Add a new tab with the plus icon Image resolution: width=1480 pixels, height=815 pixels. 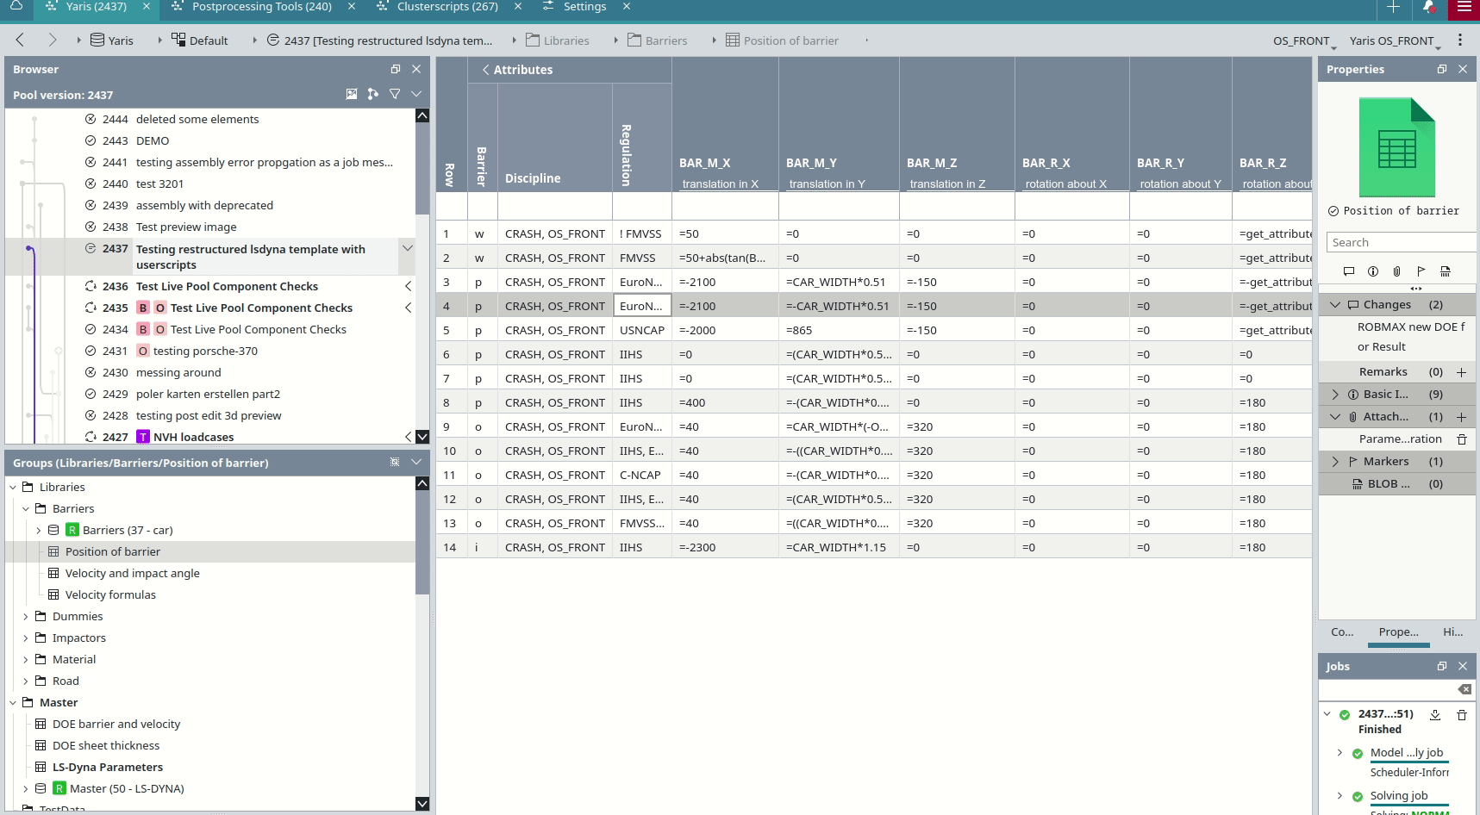pyautogui.click(x=1393, y=7)
